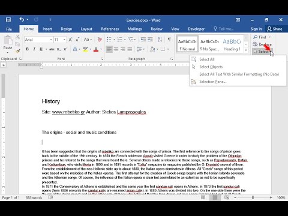Toggle Align Left paragraph alignment
The height and width of the screenshot is (216, 288).
pos(109,49)
